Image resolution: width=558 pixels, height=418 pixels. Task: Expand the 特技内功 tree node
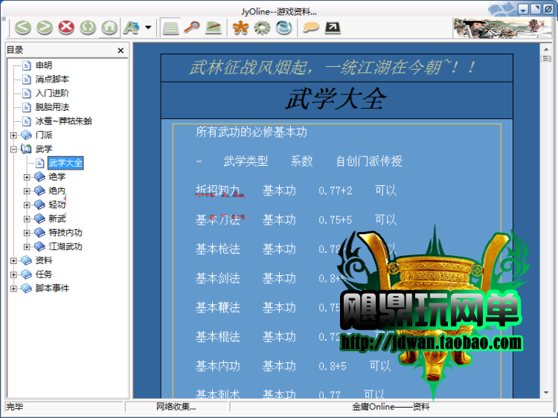click(x=27, y=233)
